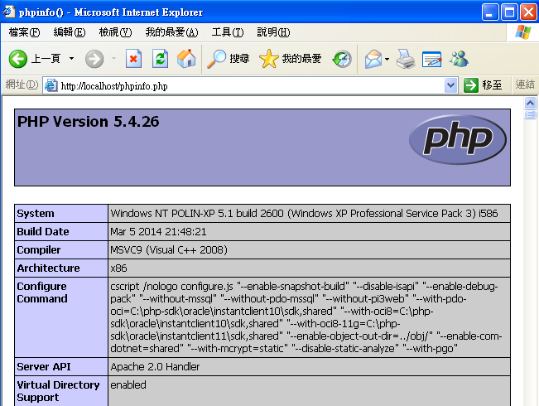Print the page with the printer icon

pyautogui.click(x=406, y=59)
